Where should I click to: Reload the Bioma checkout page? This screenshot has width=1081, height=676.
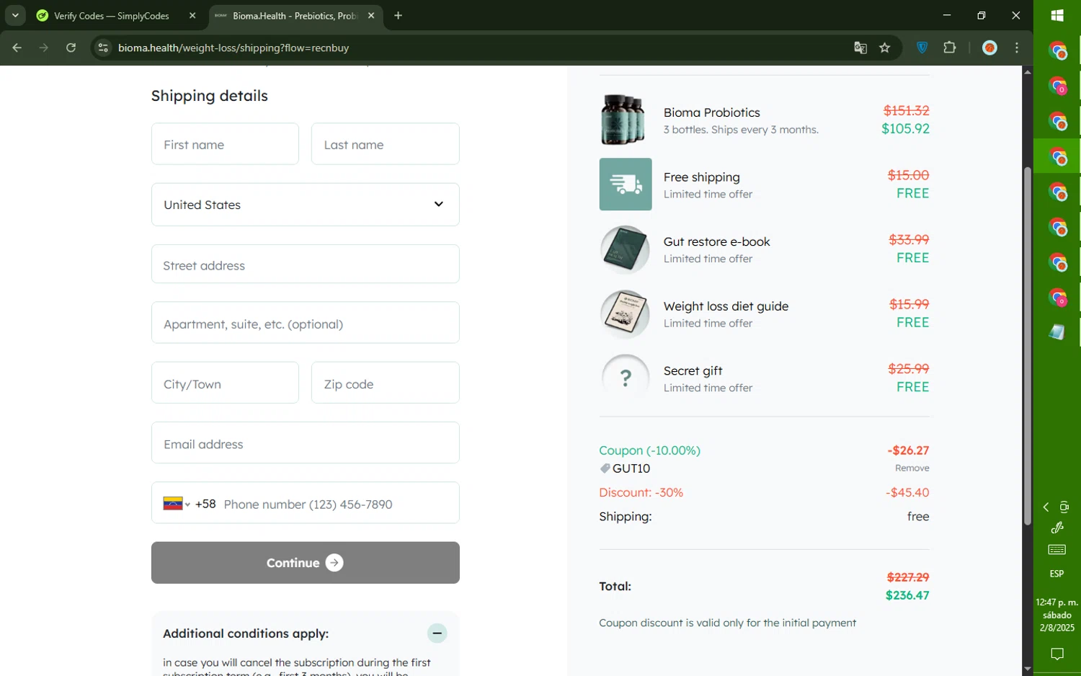click(71, 48)
